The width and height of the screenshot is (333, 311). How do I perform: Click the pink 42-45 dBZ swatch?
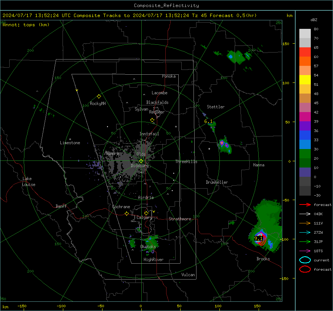(305, 108)
